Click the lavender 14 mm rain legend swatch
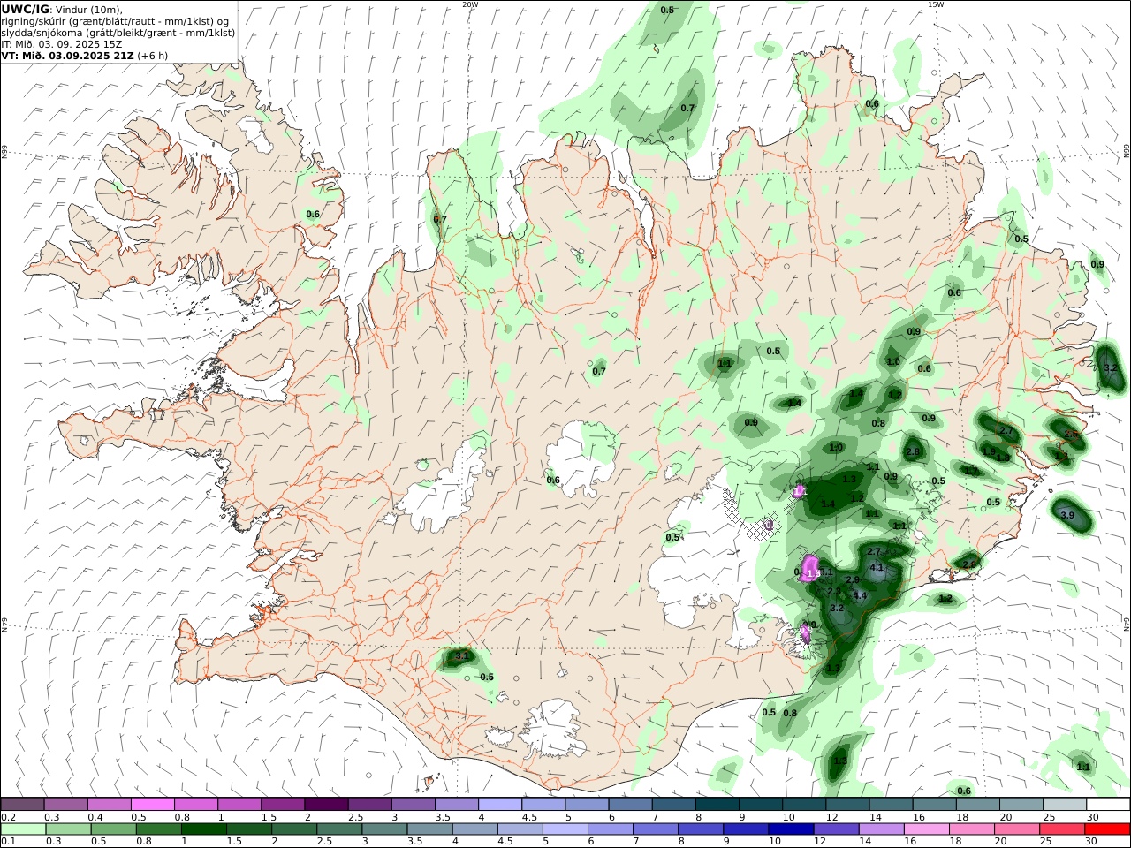 click(882, 829)
